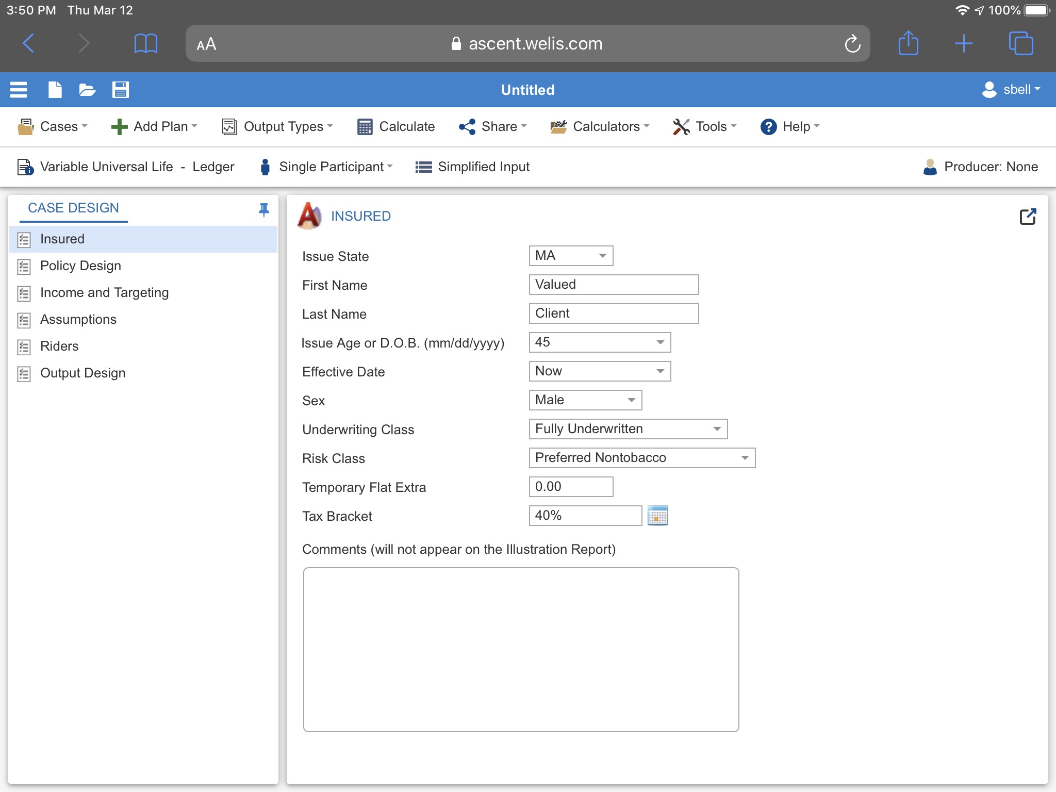Click the save floppy disk icon
This screenshot has width=1056, height=792.
(x=120, y=90)
